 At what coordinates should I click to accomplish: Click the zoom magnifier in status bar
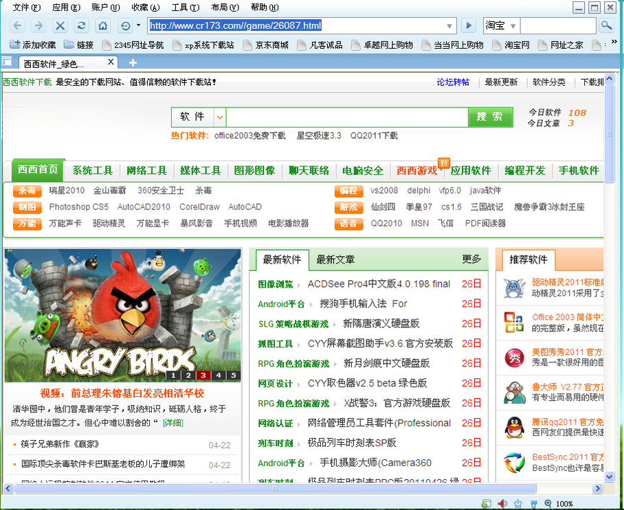click(x=548, y=504)
